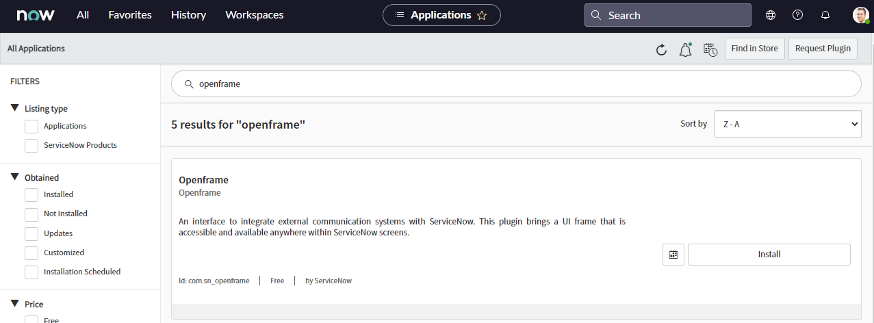The image size is (874, 323).
Task: Click the magnifier icon in applications search box
Action: (190, 84)
